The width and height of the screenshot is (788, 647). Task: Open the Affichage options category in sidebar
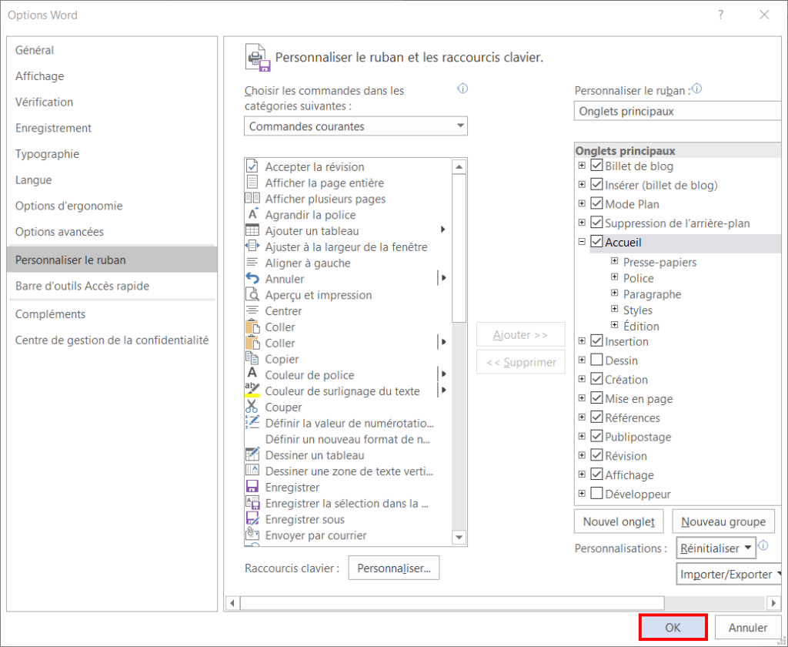(x=112, y=76)
